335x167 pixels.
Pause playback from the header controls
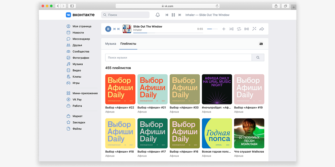[x=173, y=15]
